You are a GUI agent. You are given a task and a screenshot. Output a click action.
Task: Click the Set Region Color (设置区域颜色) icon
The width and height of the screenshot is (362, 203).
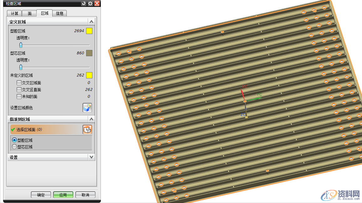coord(87,108)
